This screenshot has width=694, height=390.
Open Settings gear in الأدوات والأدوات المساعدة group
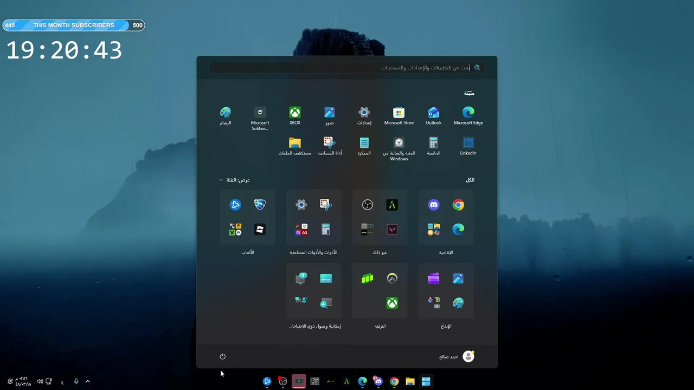[301, 205]
